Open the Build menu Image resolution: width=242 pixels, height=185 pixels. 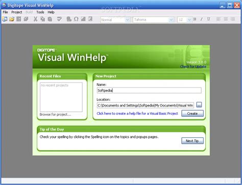click(x=29, y=12)
